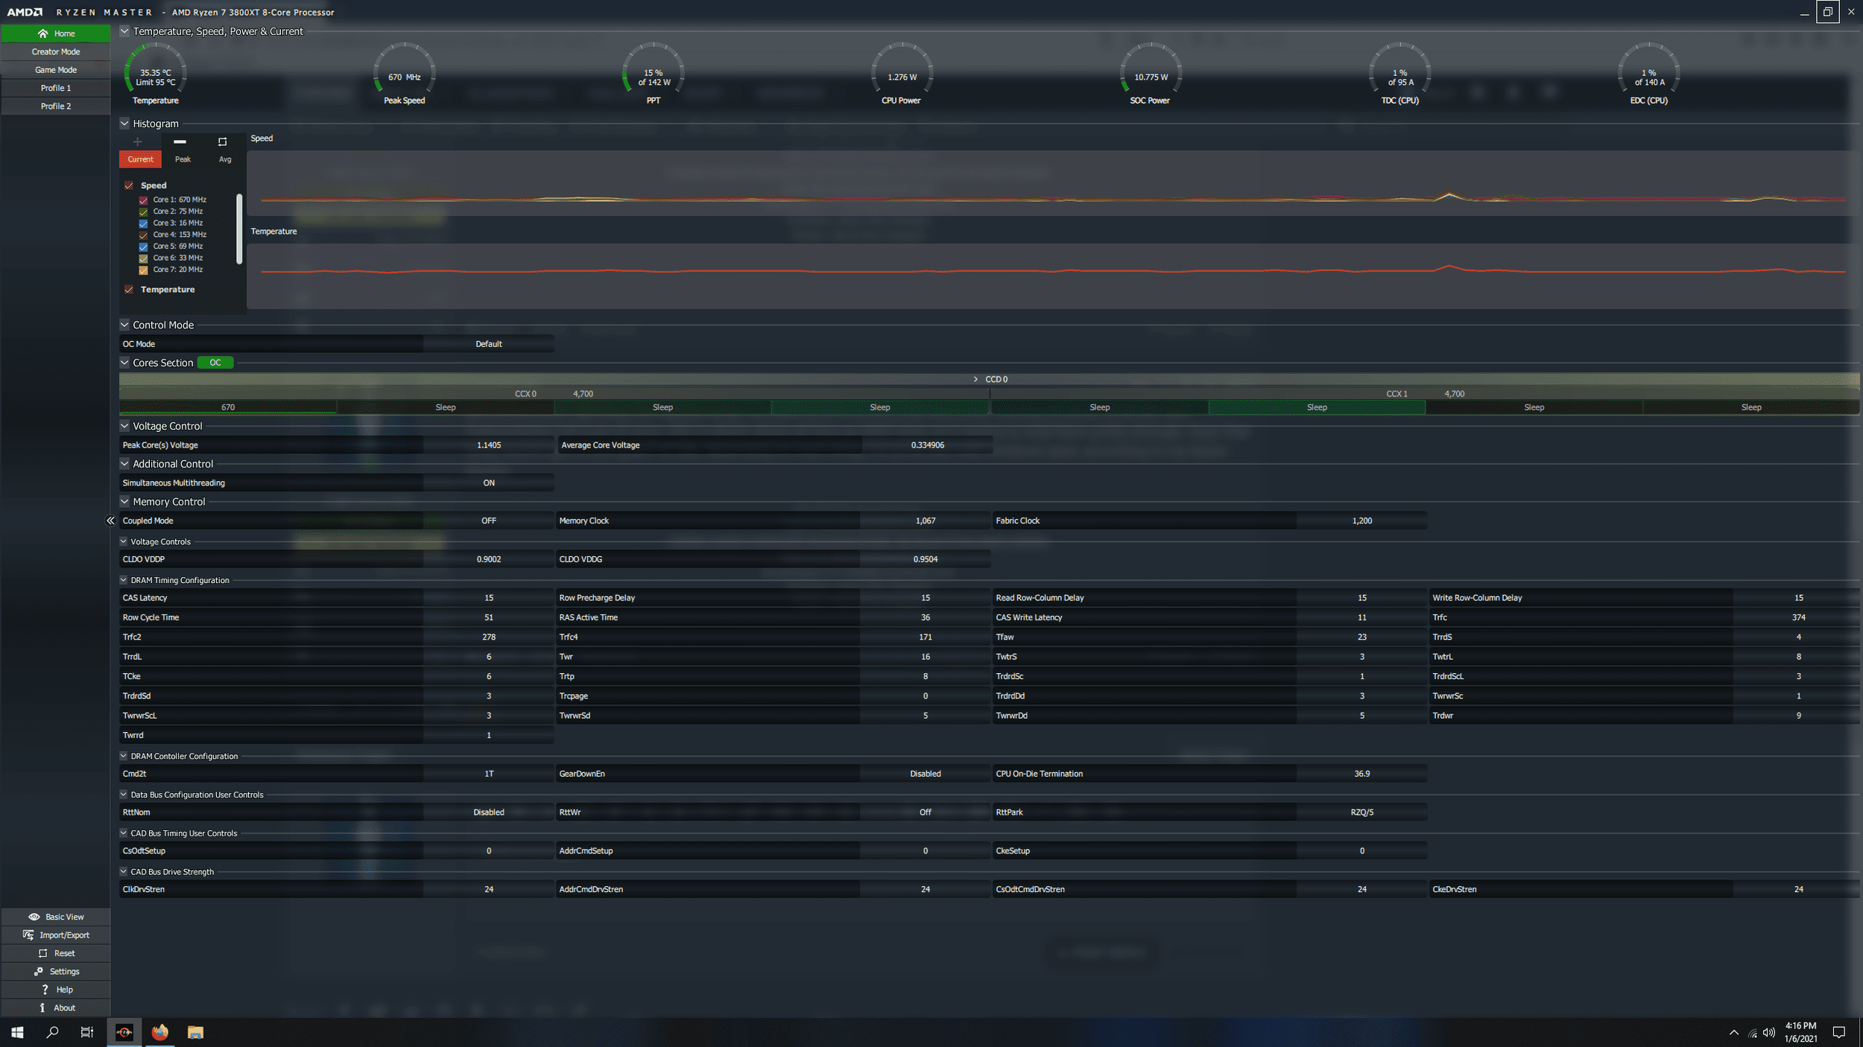1863x1047 pixels.
Task: Collapse the Cores Section
Action: (124, 363)
